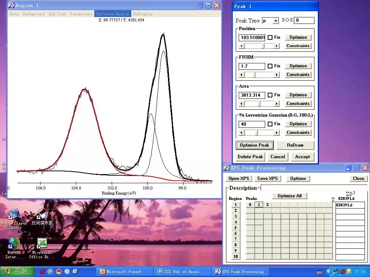Open the Data menu in Region 1

14,14
